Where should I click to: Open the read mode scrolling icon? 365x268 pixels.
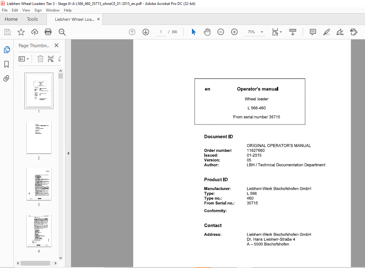(x=293, y=32)
